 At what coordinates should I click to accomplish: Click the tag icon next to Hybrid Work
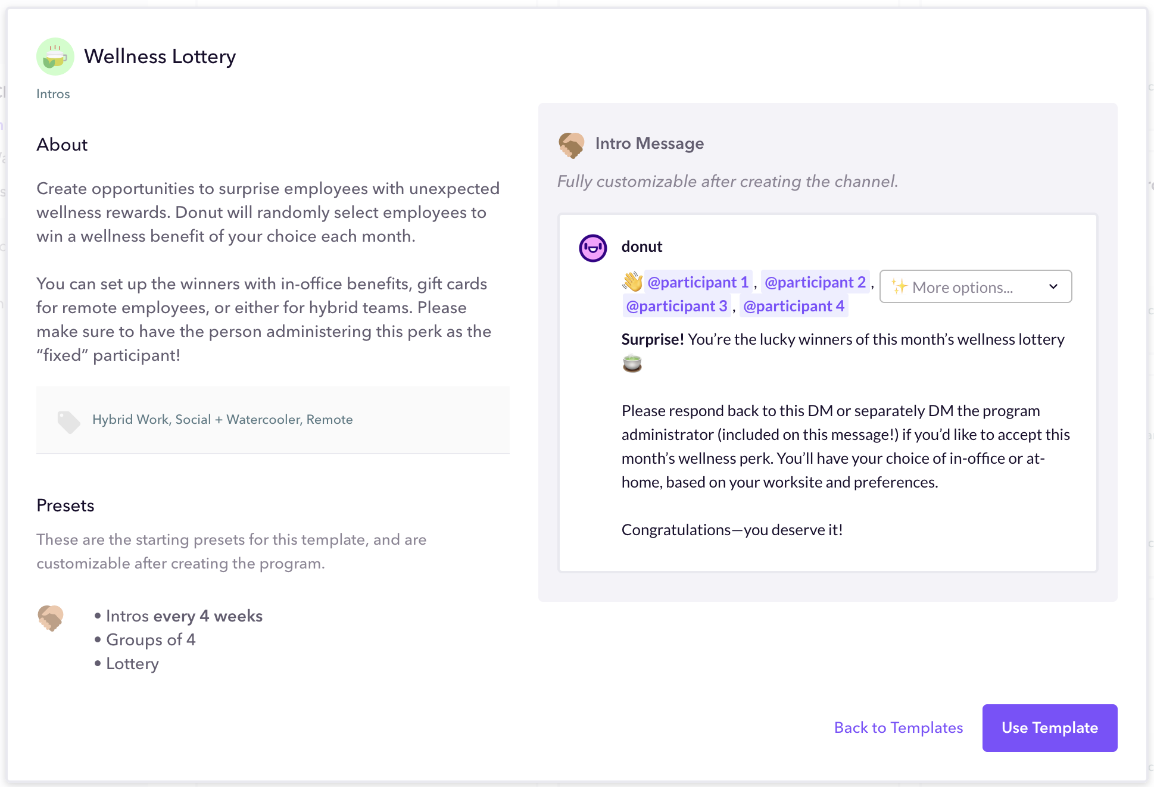[x=68, y=421]
